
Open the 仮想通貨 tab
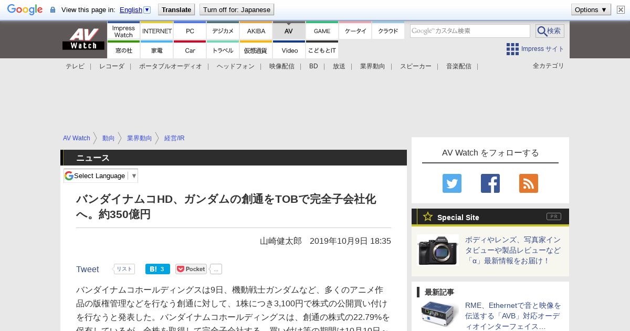256,50
